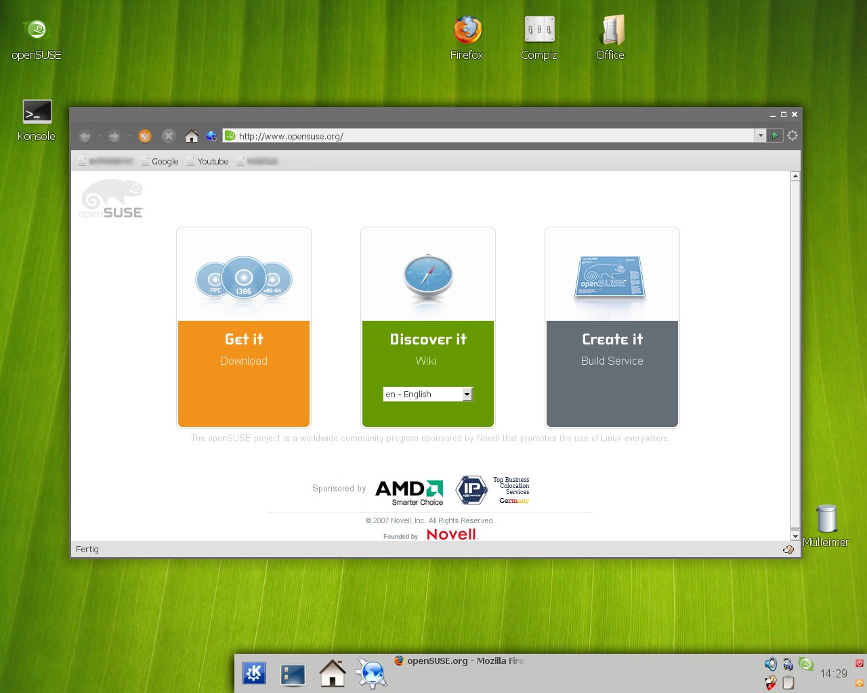Click the page scrollbar down arrow
Image resolution: width=867 pixels, height=693 pixels.
pyautogui.click(x=795, y=535)
